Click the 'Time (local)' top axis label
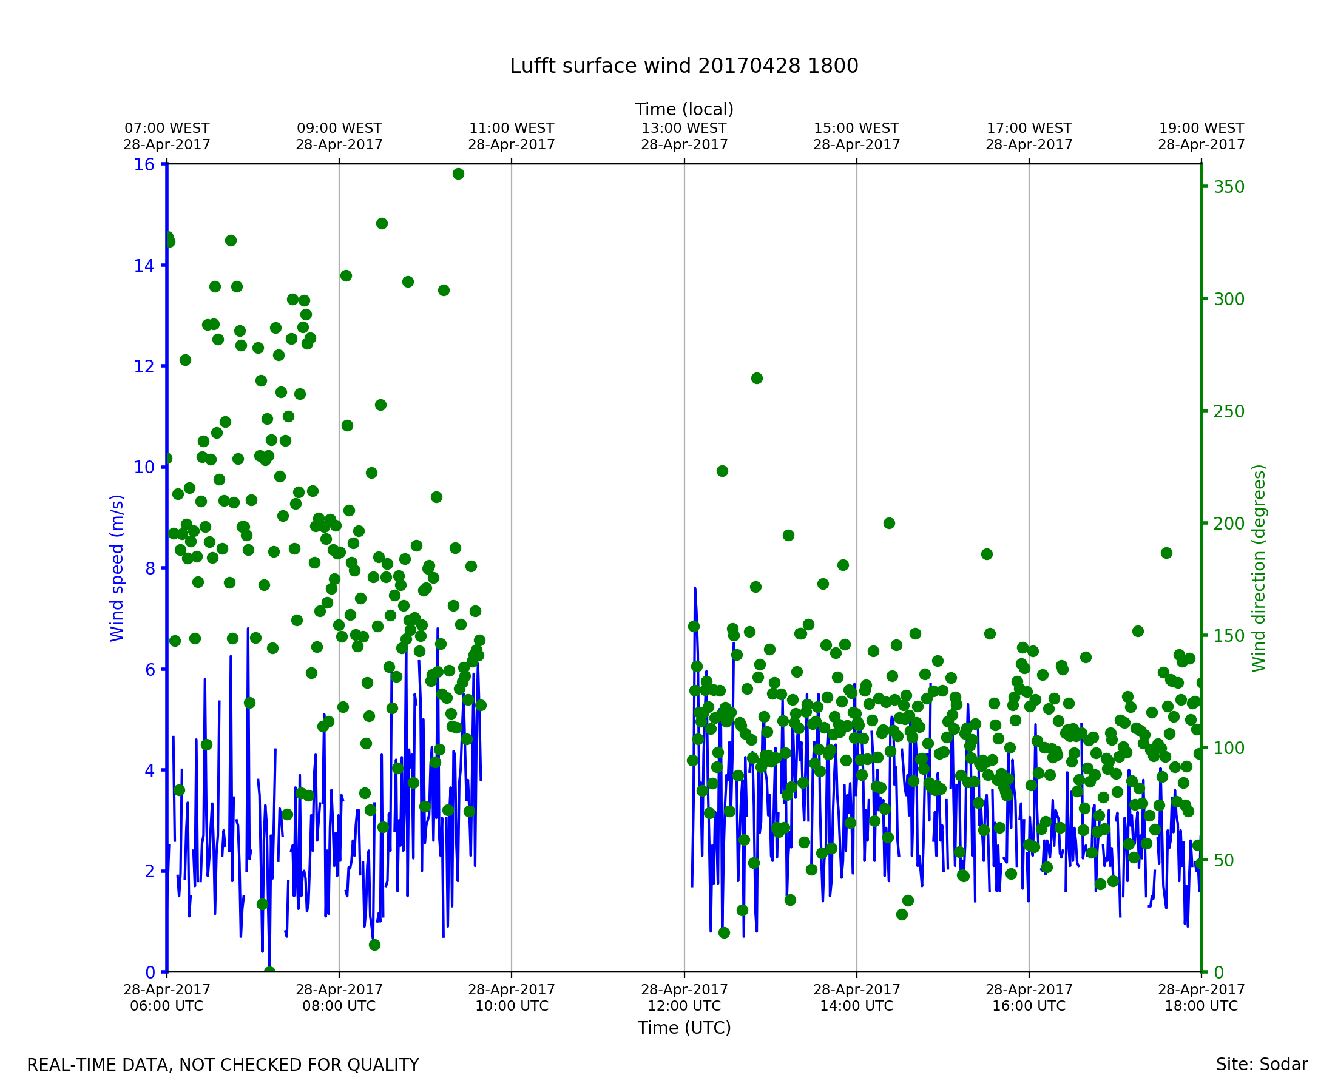 (684, 109)
